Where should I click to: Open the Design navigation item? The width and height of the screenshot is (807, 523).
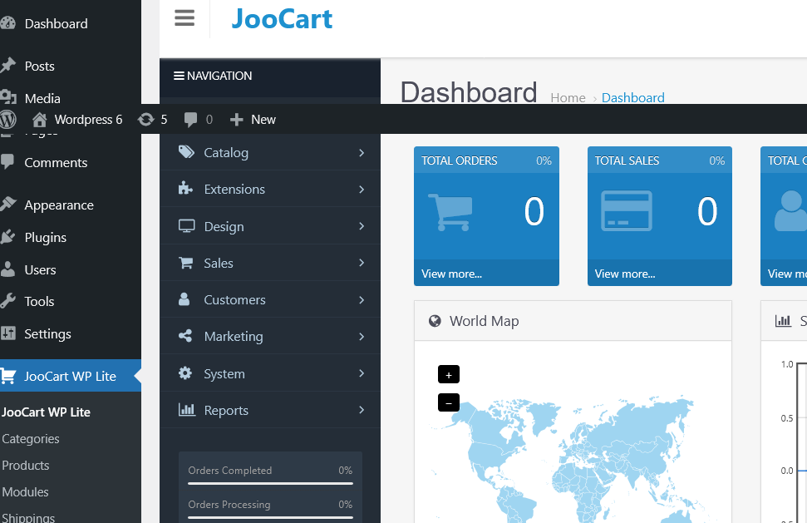pyautogui.click(x=270, y=226)
